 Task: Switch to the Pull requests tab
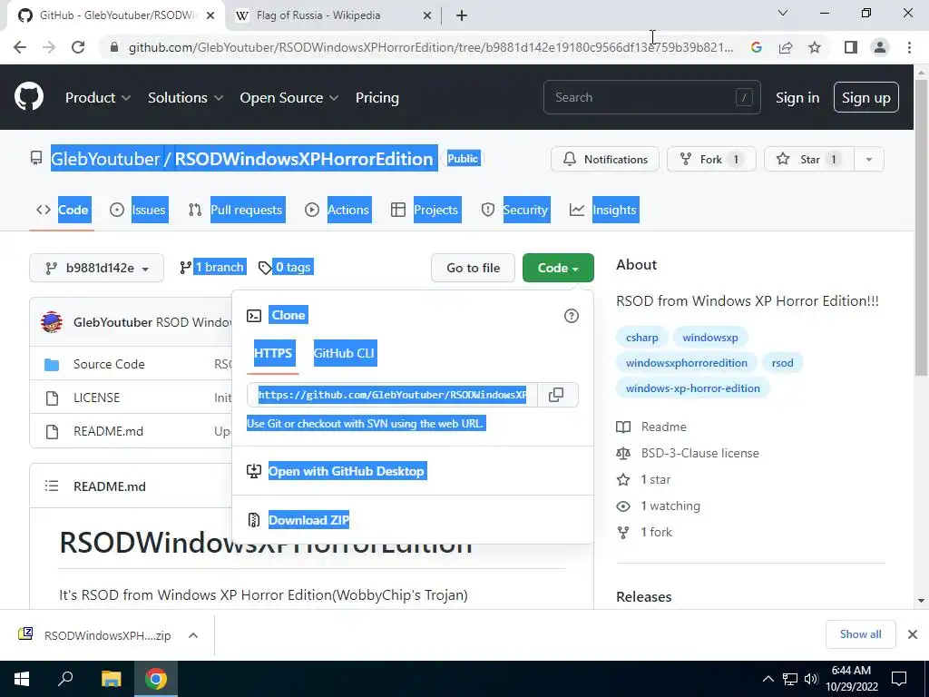click(x=237, y=210)
